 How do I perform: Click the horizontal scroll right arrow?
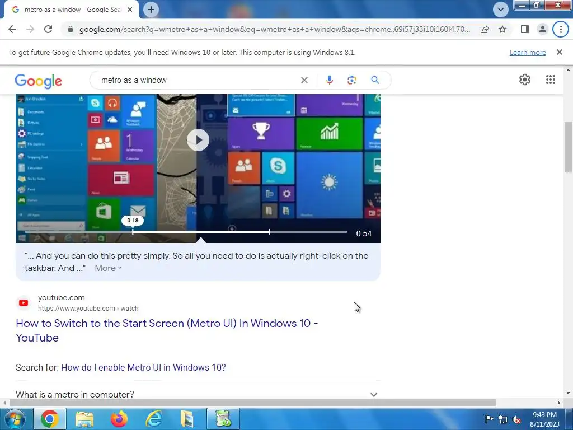click(559, 403)
